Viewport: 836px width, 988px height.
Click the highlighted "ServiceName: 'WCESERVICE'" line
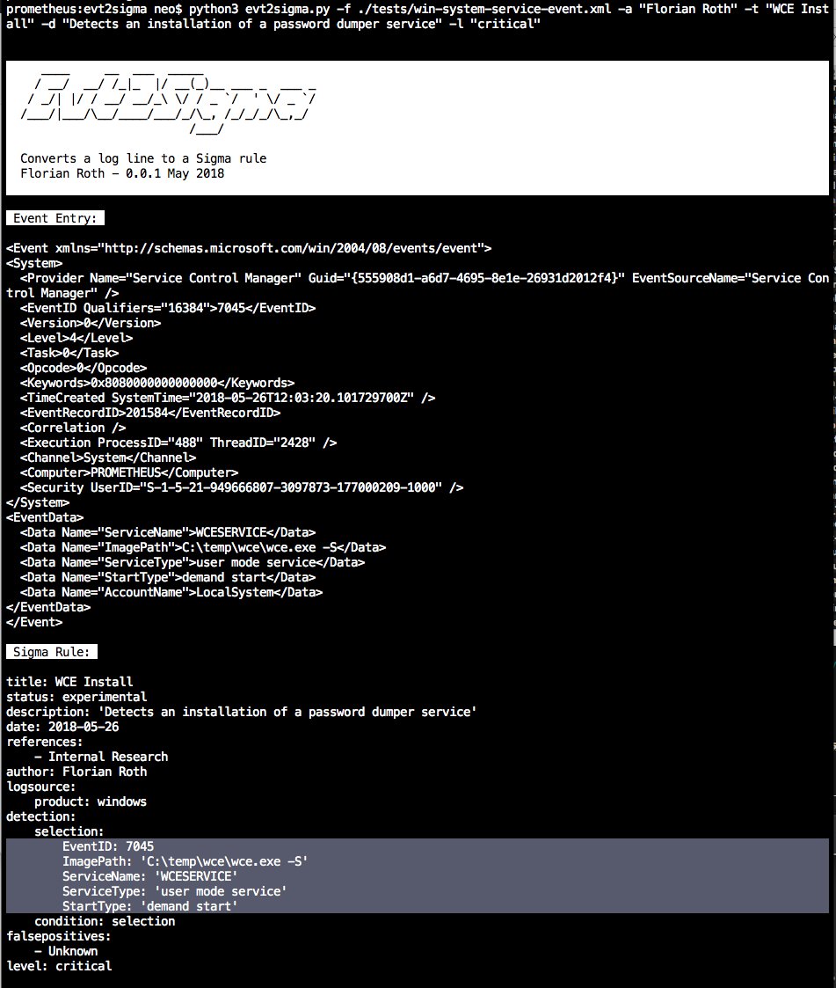[149, 876]
